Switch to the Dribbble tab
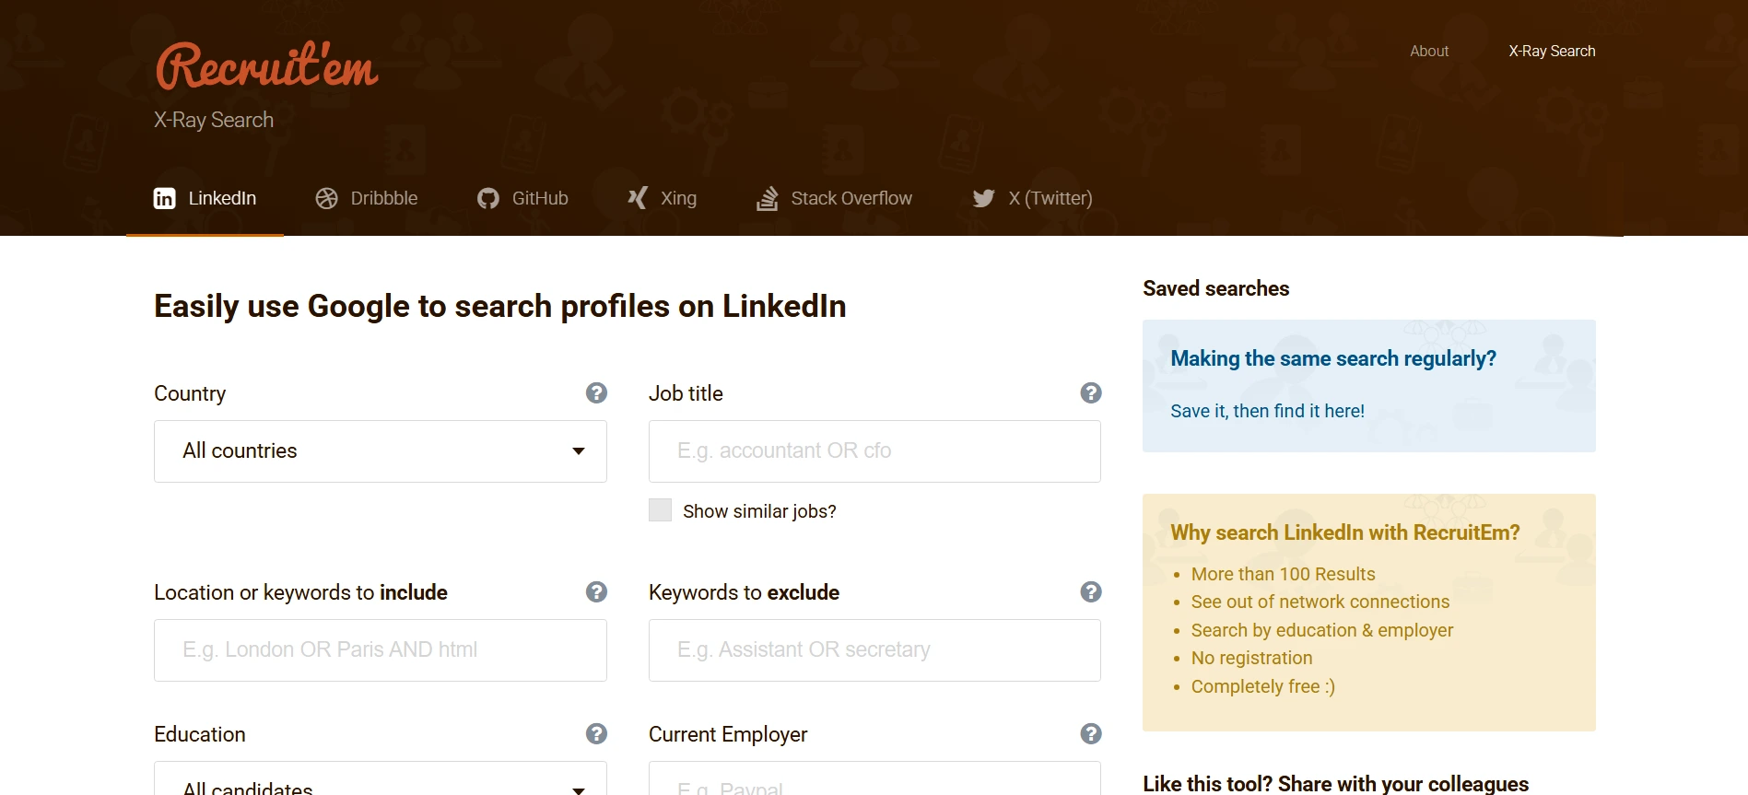This screenshot has height=795, width=1748. click(367, 198)
